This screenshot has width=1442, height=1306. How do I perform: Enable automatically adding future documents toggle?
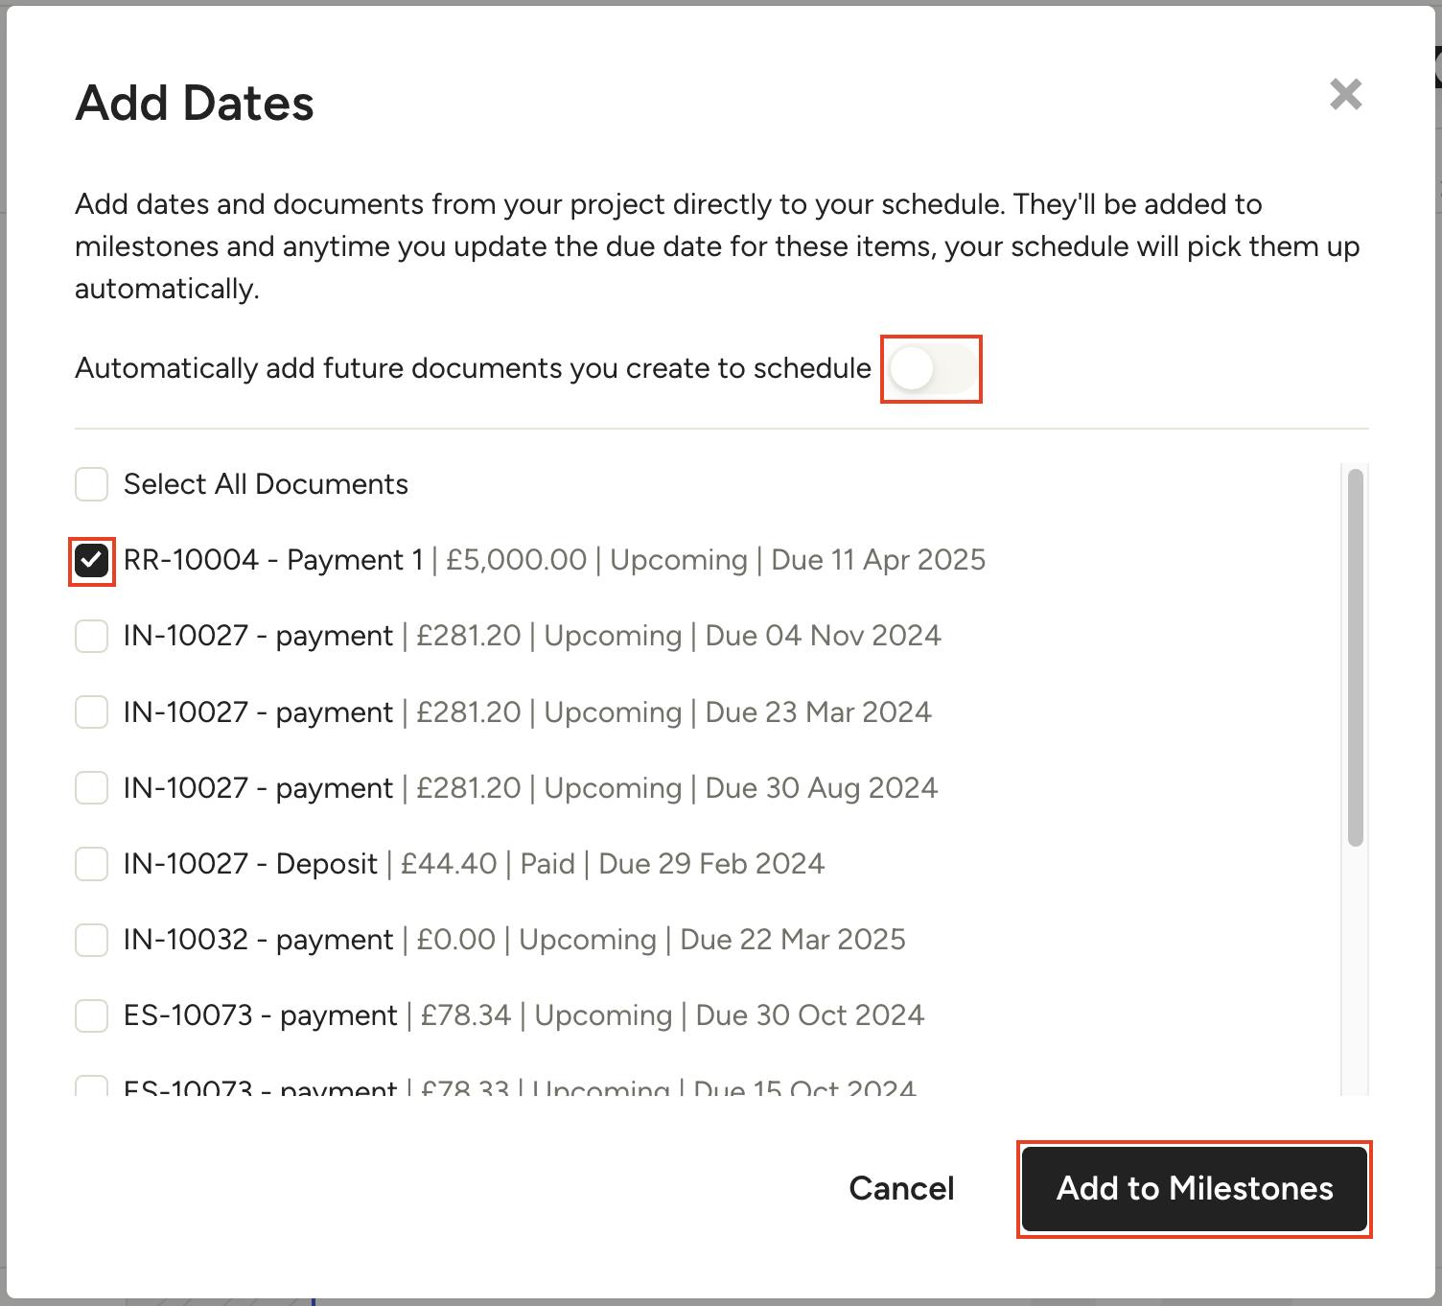(930, 369)
